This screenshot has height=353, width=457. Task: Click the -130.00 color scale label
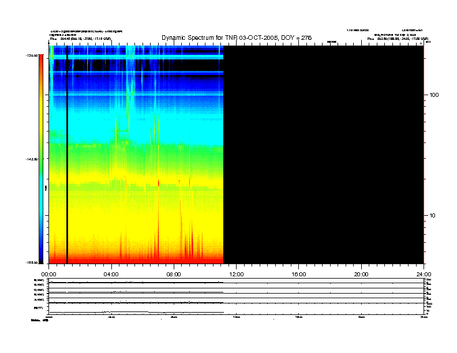[32, 55]
